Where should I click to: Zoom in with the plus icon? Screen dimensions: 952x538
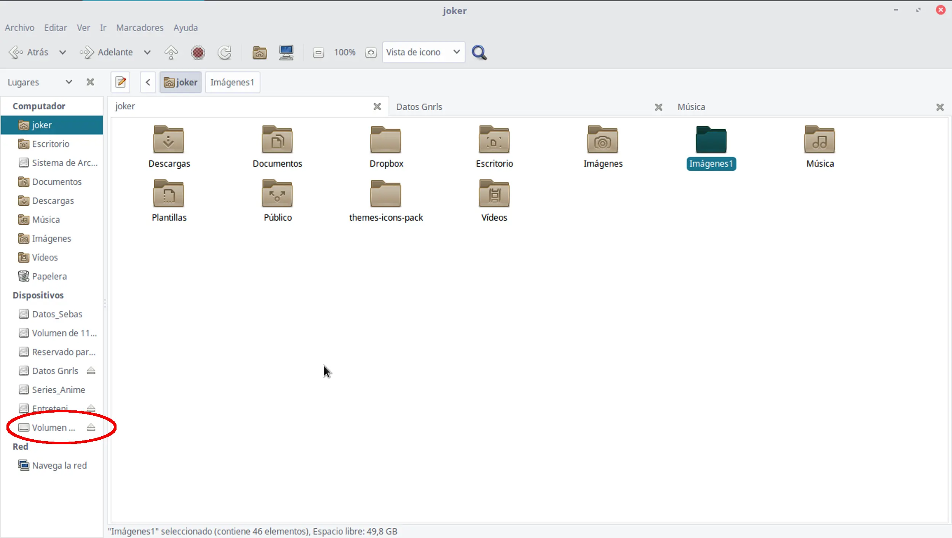371,52
